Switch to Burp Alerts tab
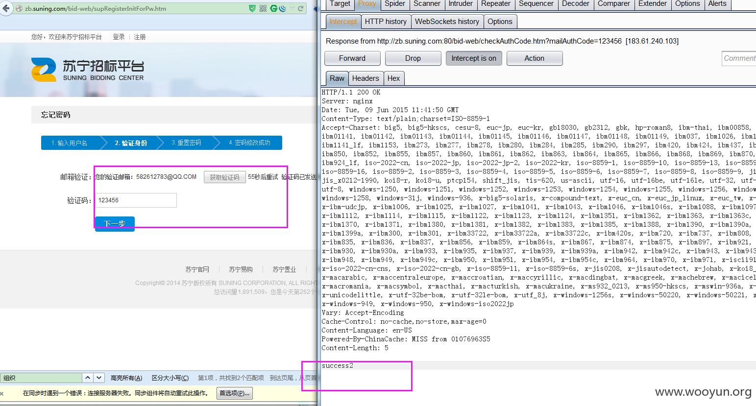The image size is (756, 406). click(x=717, y=4)
